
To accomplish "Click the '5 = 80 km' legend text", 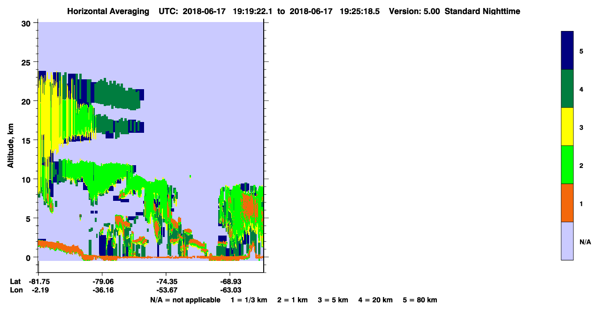I will 420,300.
